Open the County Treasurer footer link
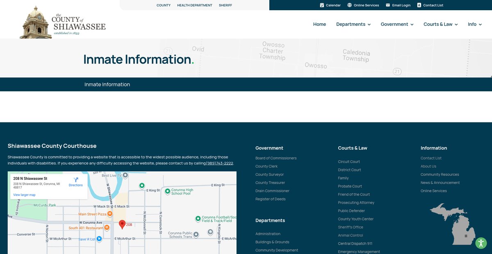Screen dimensions: 492x254 (270, 183)
